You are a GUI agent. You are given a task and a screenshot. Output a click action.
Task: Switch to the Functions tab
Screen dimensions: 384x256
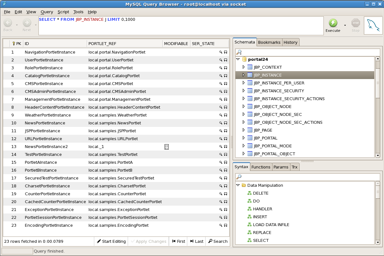(x=261, y=167)
